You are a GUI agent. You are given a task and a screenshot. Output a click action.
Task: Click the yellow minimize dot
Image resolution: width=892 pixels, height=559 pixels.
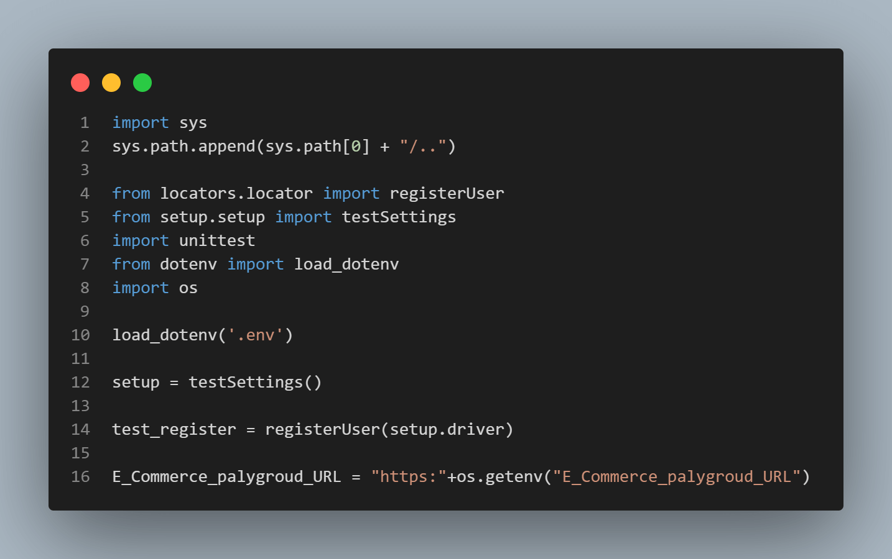pyautogui.click(x=111, y=83)
